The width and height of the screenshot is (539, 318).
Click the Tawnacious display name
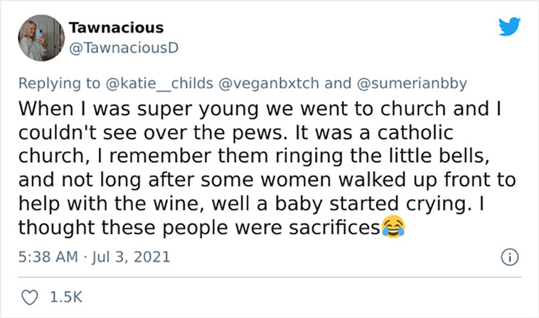[x=116, y=28]
